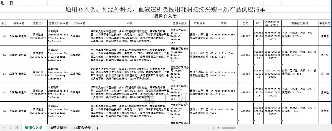The height and width of the screenshot is (131, 332).
Task: Select the model number cell 496067
Action: (x=245, y=36)
